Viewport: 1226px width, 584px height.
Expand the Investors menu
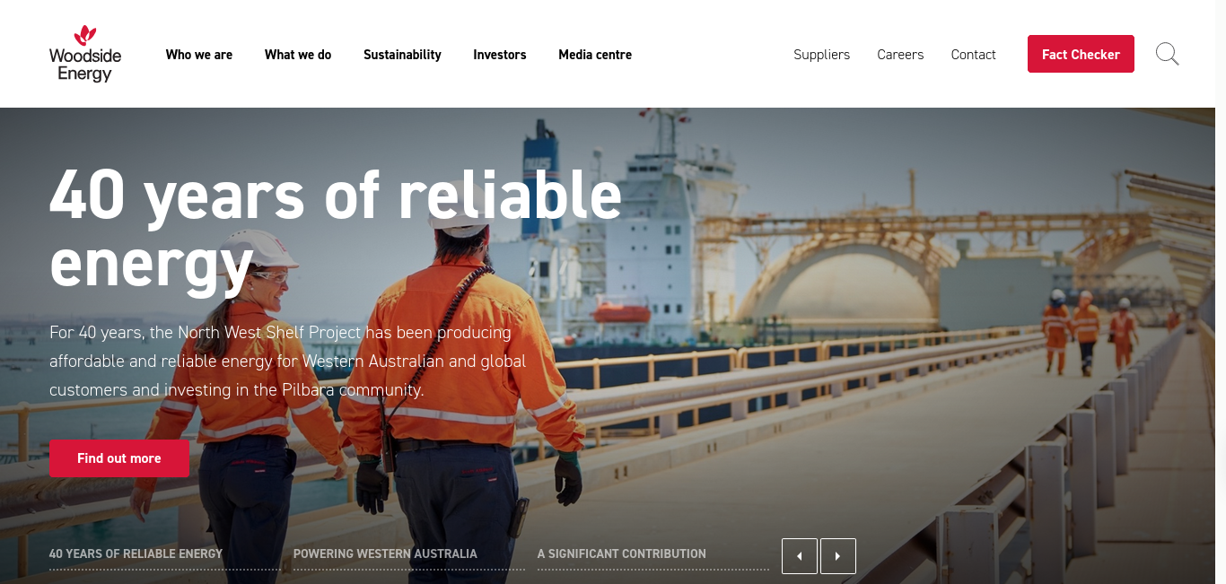(500, 55)
